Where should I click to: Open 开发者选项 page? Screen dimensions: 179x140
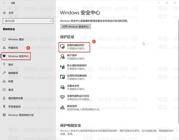click(x=14, y=106)
